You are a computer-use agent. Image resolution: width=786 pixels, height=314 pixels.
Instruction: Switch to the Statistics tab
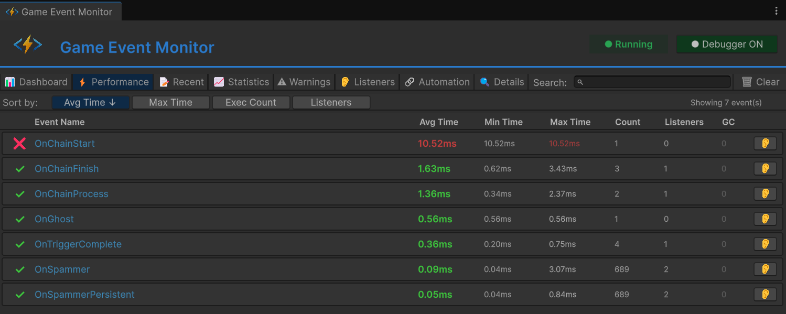click(x=241, y=82)
